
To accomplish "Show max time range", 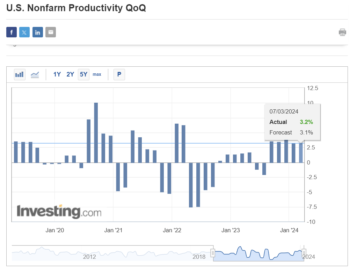I will click(97, 74).
